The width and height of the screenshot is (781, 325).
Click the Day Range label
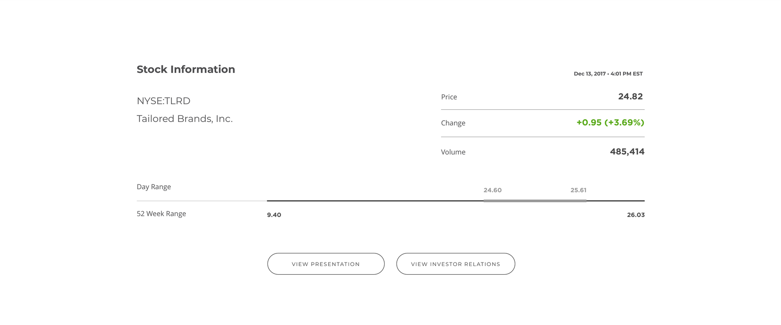154,187
